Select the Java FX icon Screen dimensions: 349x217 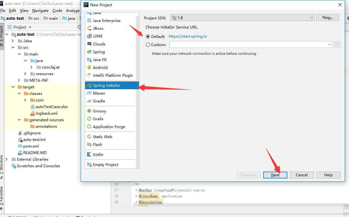89,59
